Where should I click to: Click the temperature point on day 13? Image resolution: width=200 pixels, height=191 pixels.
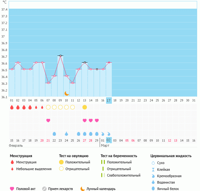[x=85, y=62]
